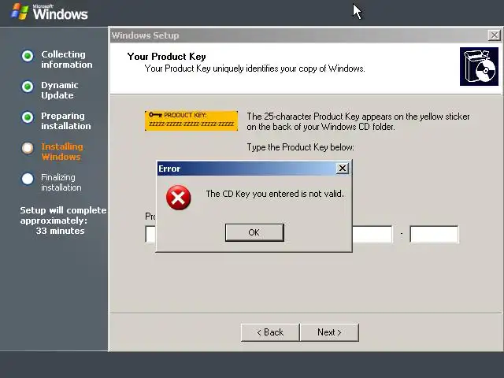Close the Windows Setup window
This screenshot has height=378, width=504.
click(x=494, y=35)
